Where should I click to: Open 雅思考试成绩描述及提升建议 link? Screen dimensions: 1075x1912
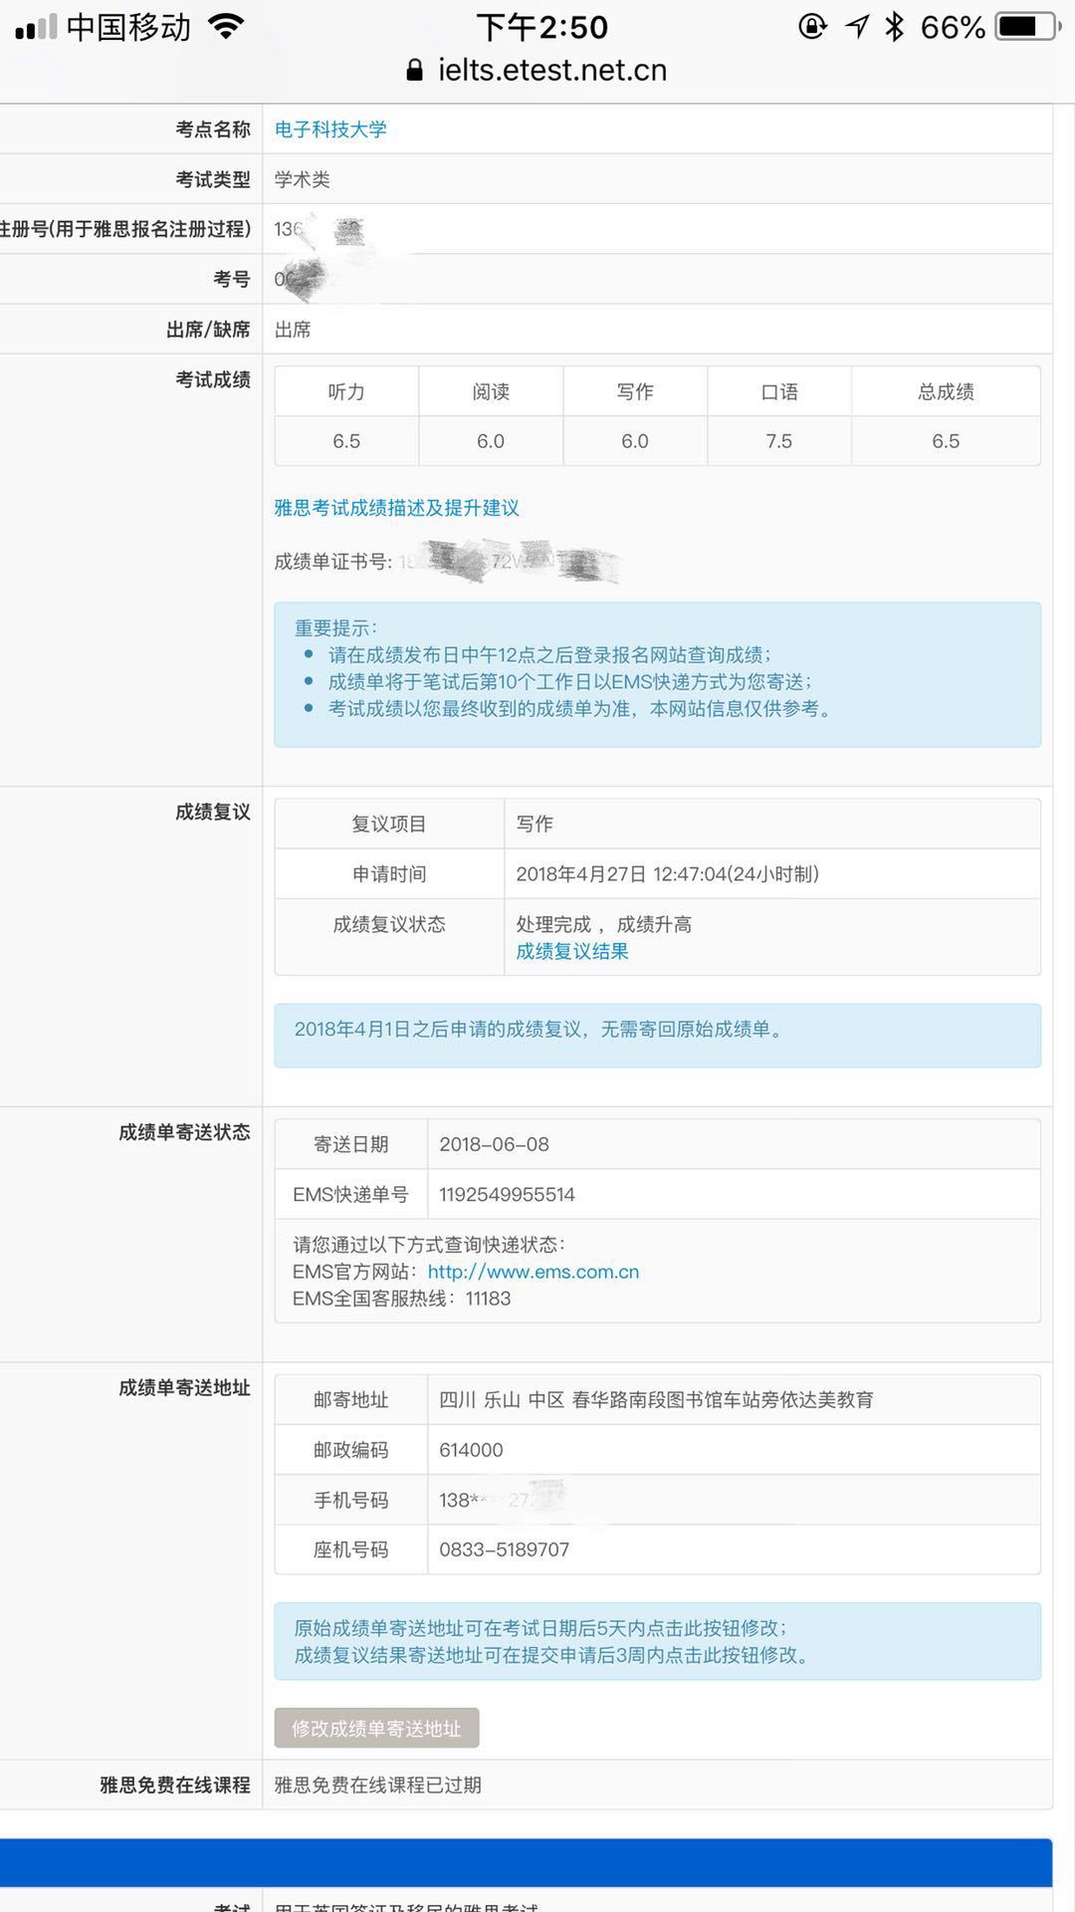396,508
